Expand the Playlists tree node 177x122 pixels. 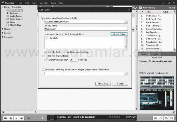click(x=3, y=29)
